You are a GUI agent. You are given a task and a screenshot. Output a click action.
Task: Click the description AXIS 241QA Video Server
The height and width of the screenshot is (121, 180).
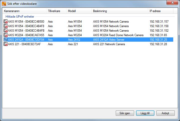click(109, 39)
